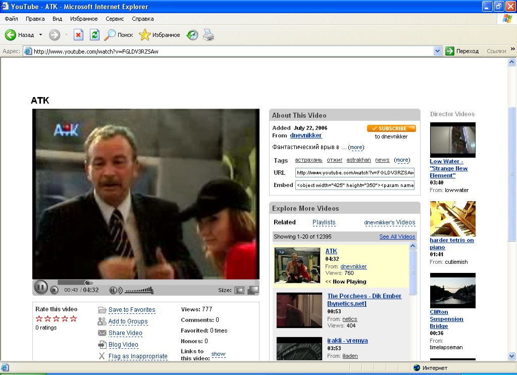Open the Избранное favorites star button
This screenshot has height=375, width=517.
[x=159, y=35]
